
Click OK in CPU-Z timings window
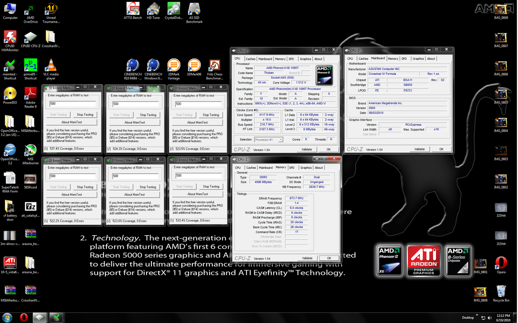pos(329,258)
